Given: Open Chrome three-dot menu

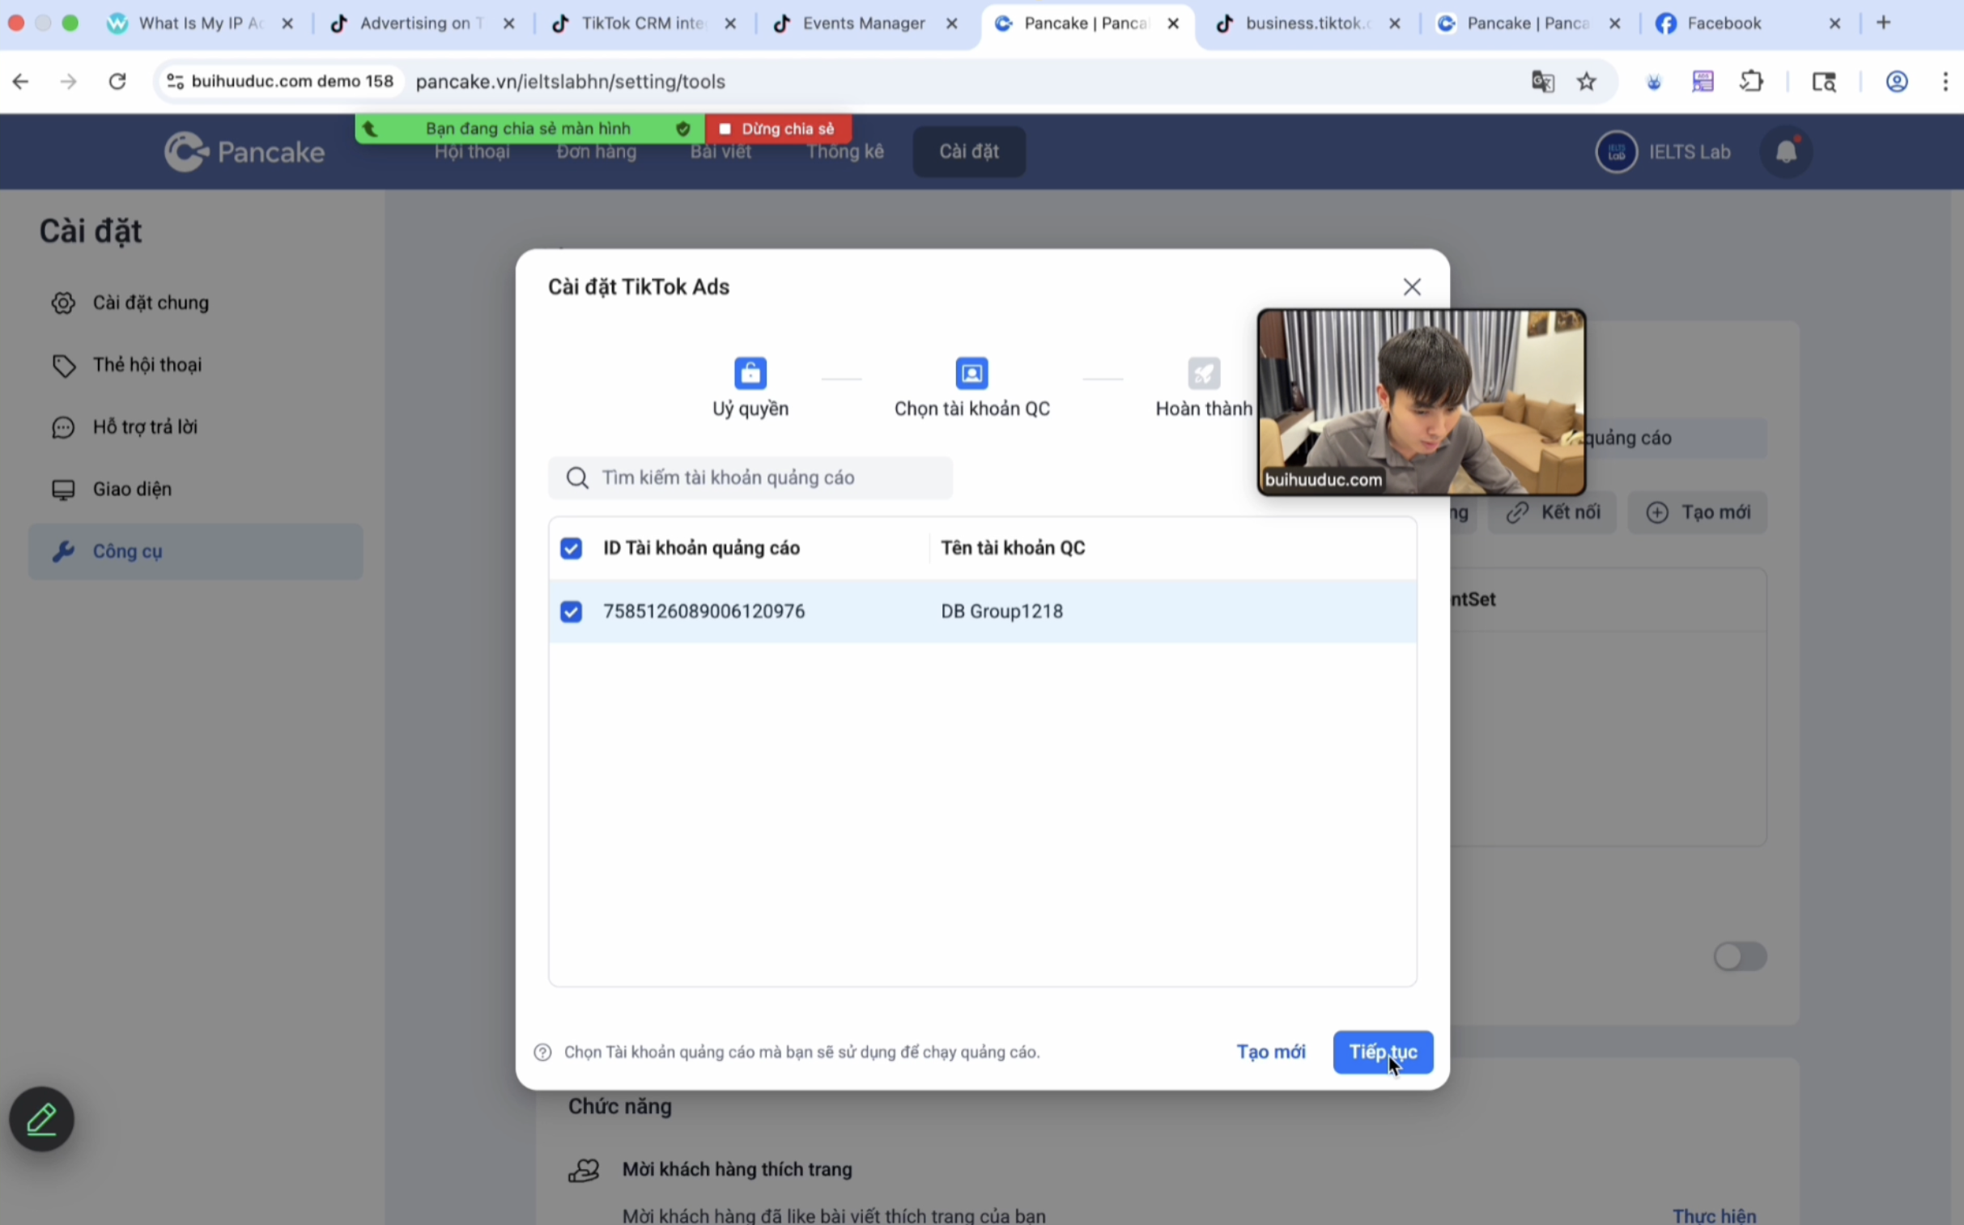Looking at the screenshot, I should point(1945,82).
